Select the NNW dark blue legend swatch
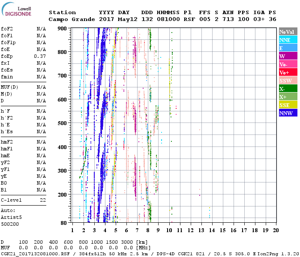The width and height of the screenshot is (300, 257). click(x=288, y=113)
